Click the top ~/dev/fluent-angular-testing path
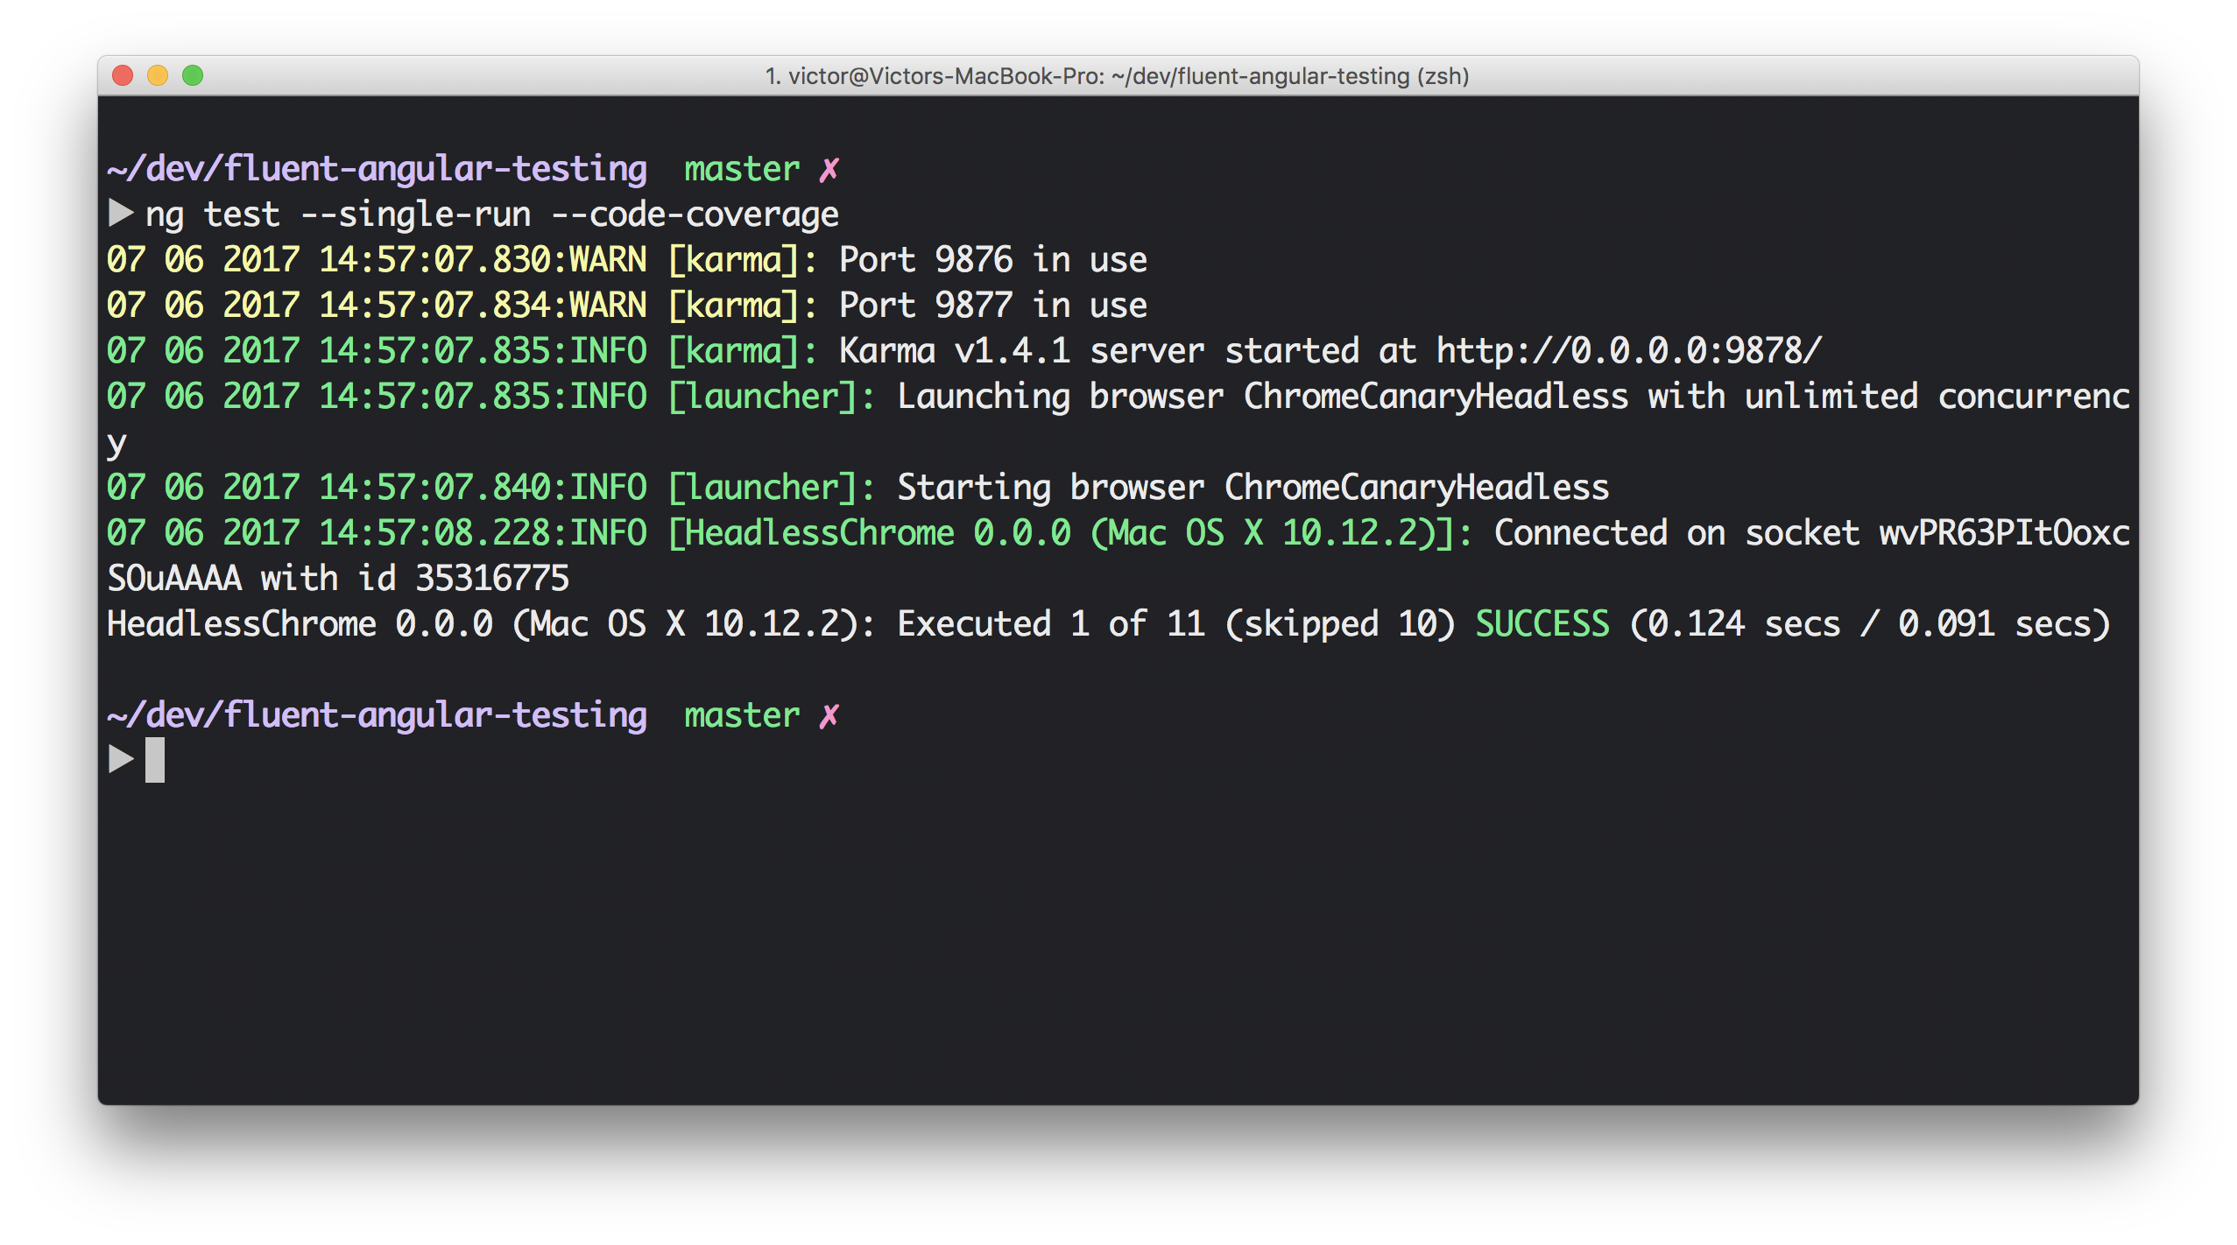The height and width of the screenshot is (1245, 2237). pyautogui.click(x=377, y=169)
